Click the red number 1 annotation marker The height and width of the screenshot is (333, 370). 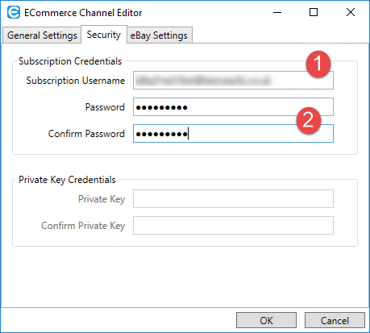[x=318, y=64]
